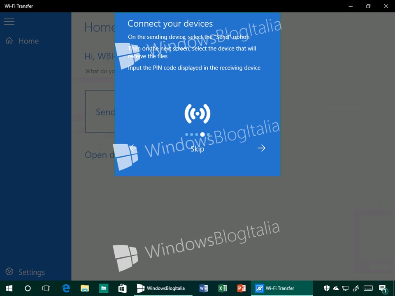Open the hamburger navigation menu
395x296 pixels.
pos(9,21)
